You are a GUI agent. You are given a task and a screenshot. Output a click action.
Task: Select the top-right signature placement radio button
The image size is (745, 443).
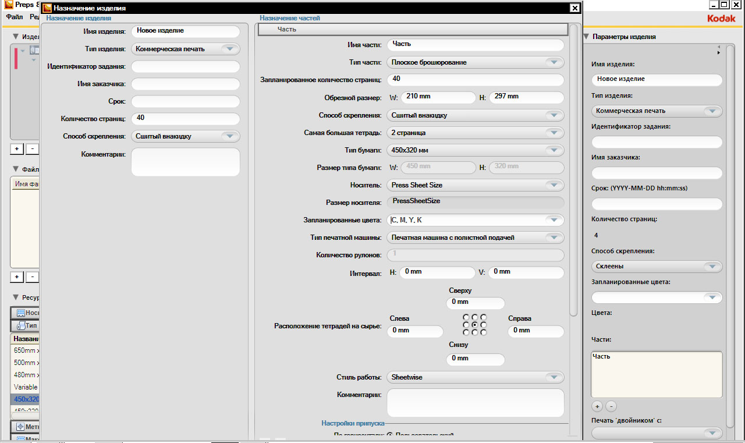tap(483, 317)
